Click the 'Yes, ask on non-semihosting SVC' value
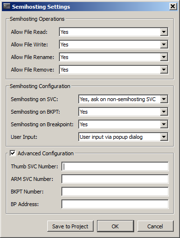Image resolution: width=180 pixels, height=238 pixels. (x=118, y=99)
